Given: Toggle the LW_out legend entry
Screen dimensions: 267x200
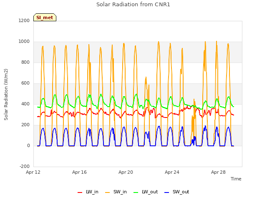Looking at the screenshot, I should click(x=146, y=192).
